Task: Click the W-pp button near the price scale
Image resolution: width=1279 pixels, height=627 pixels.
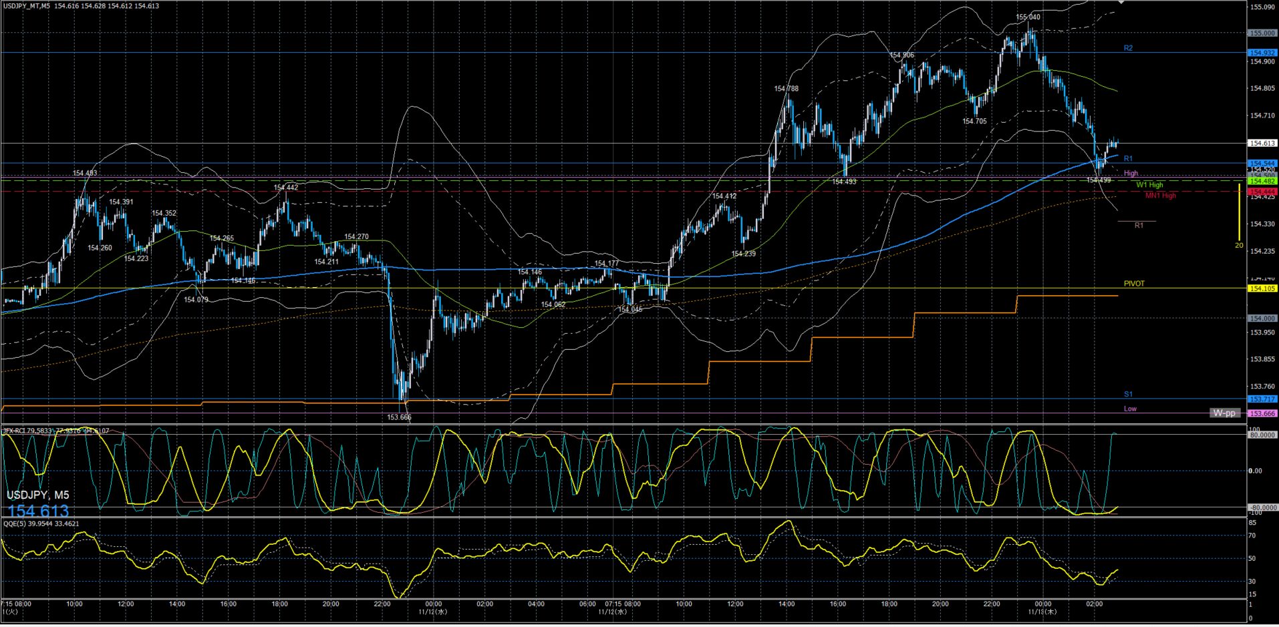Action: (x=1224, y=413)
